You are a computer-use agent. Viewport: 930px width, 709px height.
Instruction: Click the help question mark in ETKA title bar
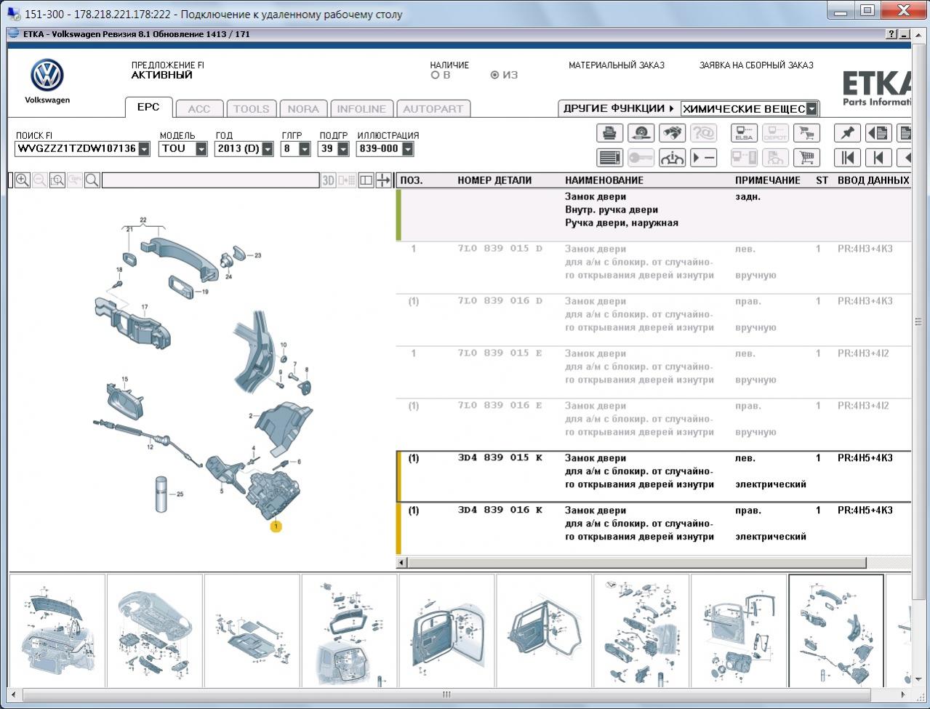click(x=891, y=34)
